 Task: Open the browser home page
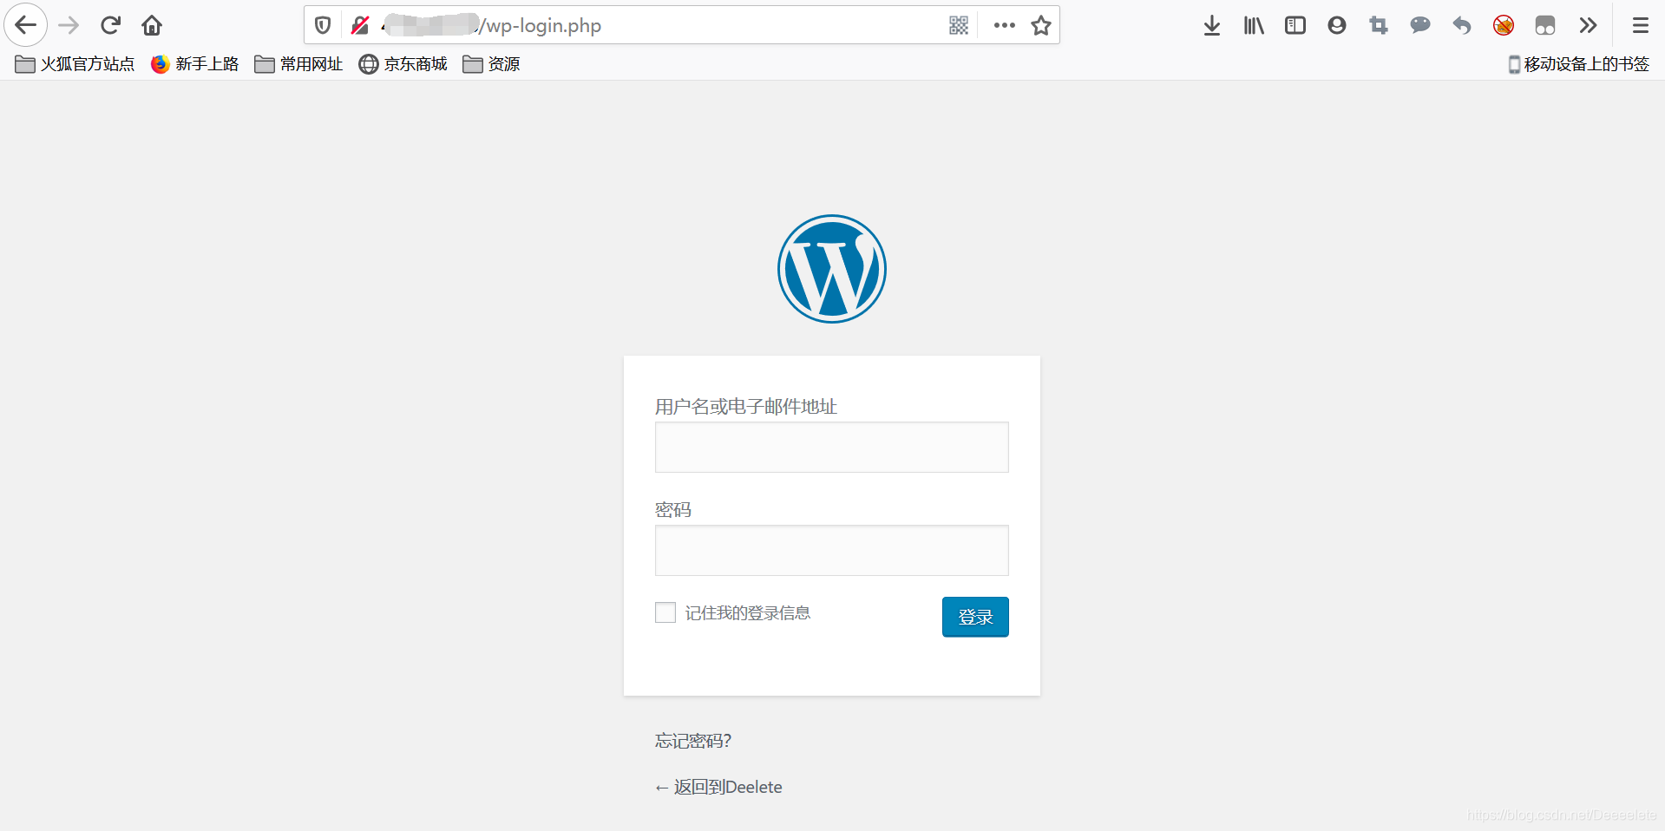click(x=152, y=25)
